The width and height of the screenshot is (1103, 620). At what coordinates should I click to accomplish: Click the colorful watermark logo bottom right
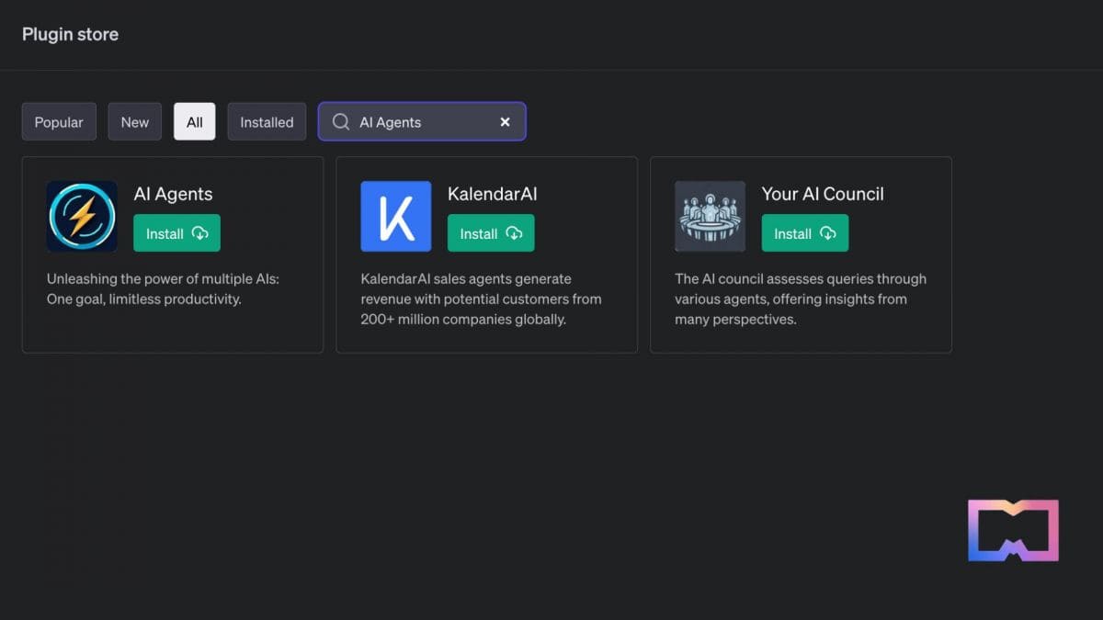1012,529
